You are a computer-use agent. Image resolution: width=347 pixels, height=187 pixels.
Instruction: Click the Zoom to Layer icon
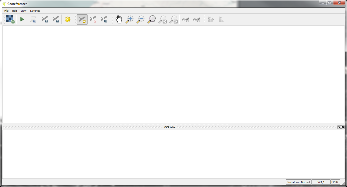tap(152, 19)
